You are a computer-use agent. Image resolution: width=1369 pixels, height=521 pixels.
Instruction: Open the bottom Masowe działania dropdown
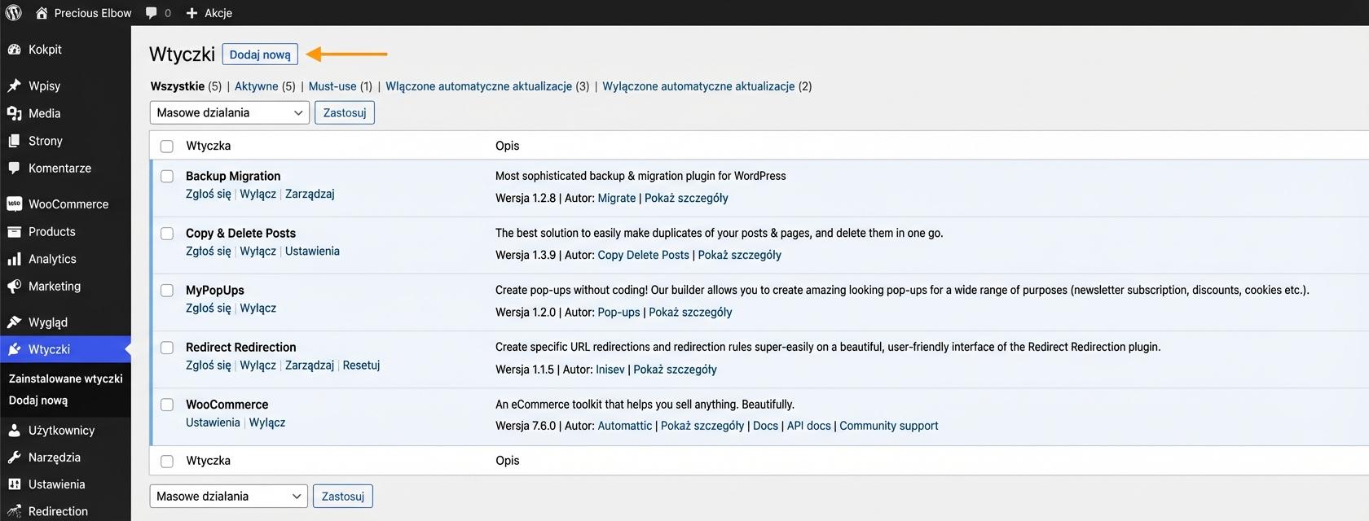229,496
